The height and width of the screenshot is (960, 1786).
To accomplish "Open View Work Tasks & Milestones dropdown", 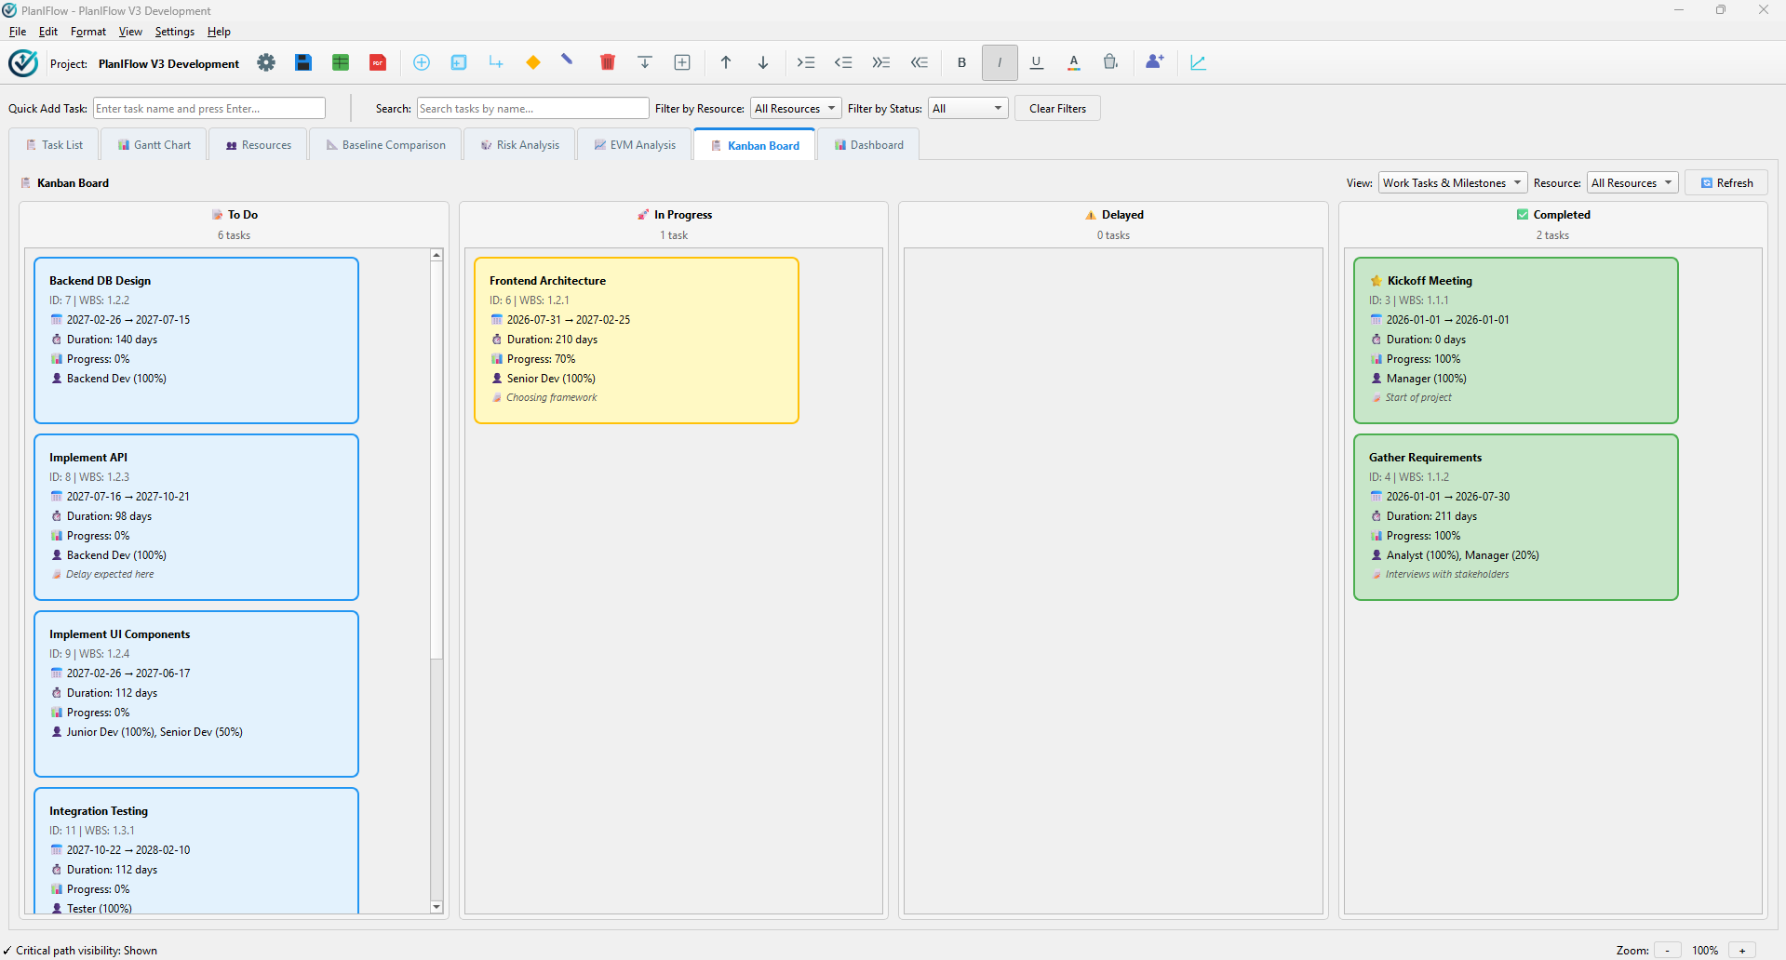I will (x=1453, y=183).
